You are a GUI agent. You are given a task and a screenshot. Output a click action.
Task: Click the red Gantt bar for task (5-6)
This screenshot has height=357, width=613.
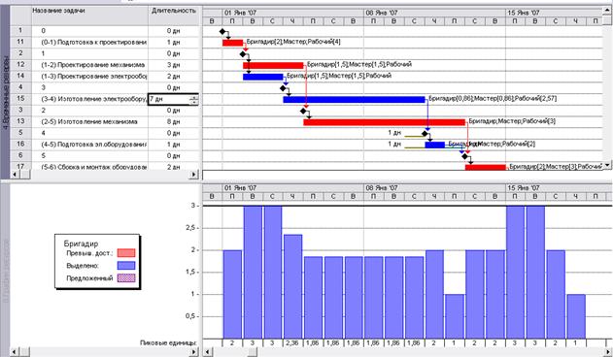485,168
